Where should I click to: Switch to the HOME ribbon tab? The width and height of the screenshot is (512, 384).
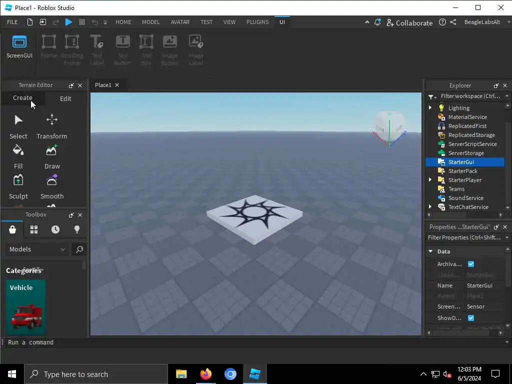click(x=123, y=22)
